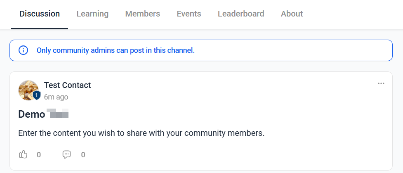Open the Members tab
Viewport: 403px width, 173px height.
[143, 14]
